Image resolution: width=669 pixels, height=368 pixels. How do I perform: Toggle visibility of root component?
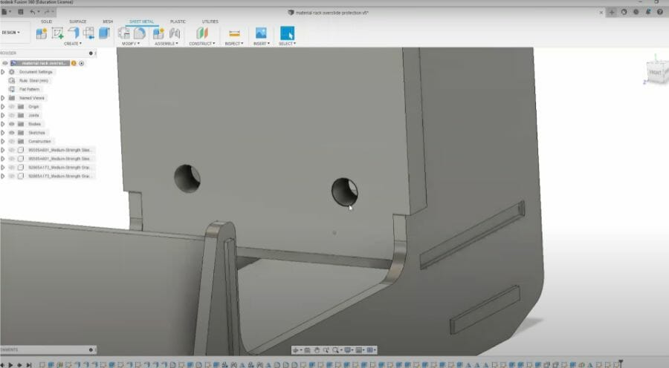point(4,63)
